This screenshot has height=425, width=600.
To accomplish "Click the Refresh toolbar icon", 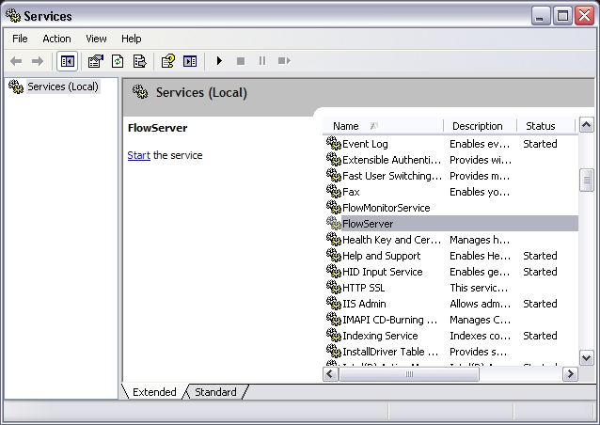I will point(118,61).
